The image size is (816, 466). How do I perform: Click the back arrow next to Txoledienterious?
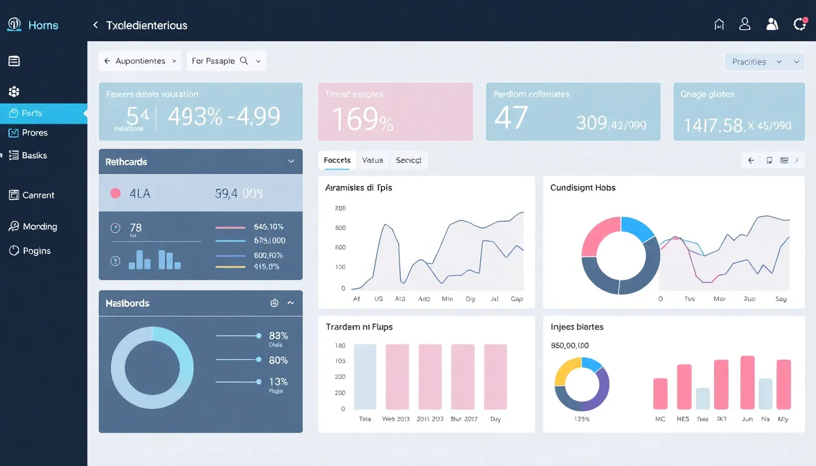click(x=95, y=25)
